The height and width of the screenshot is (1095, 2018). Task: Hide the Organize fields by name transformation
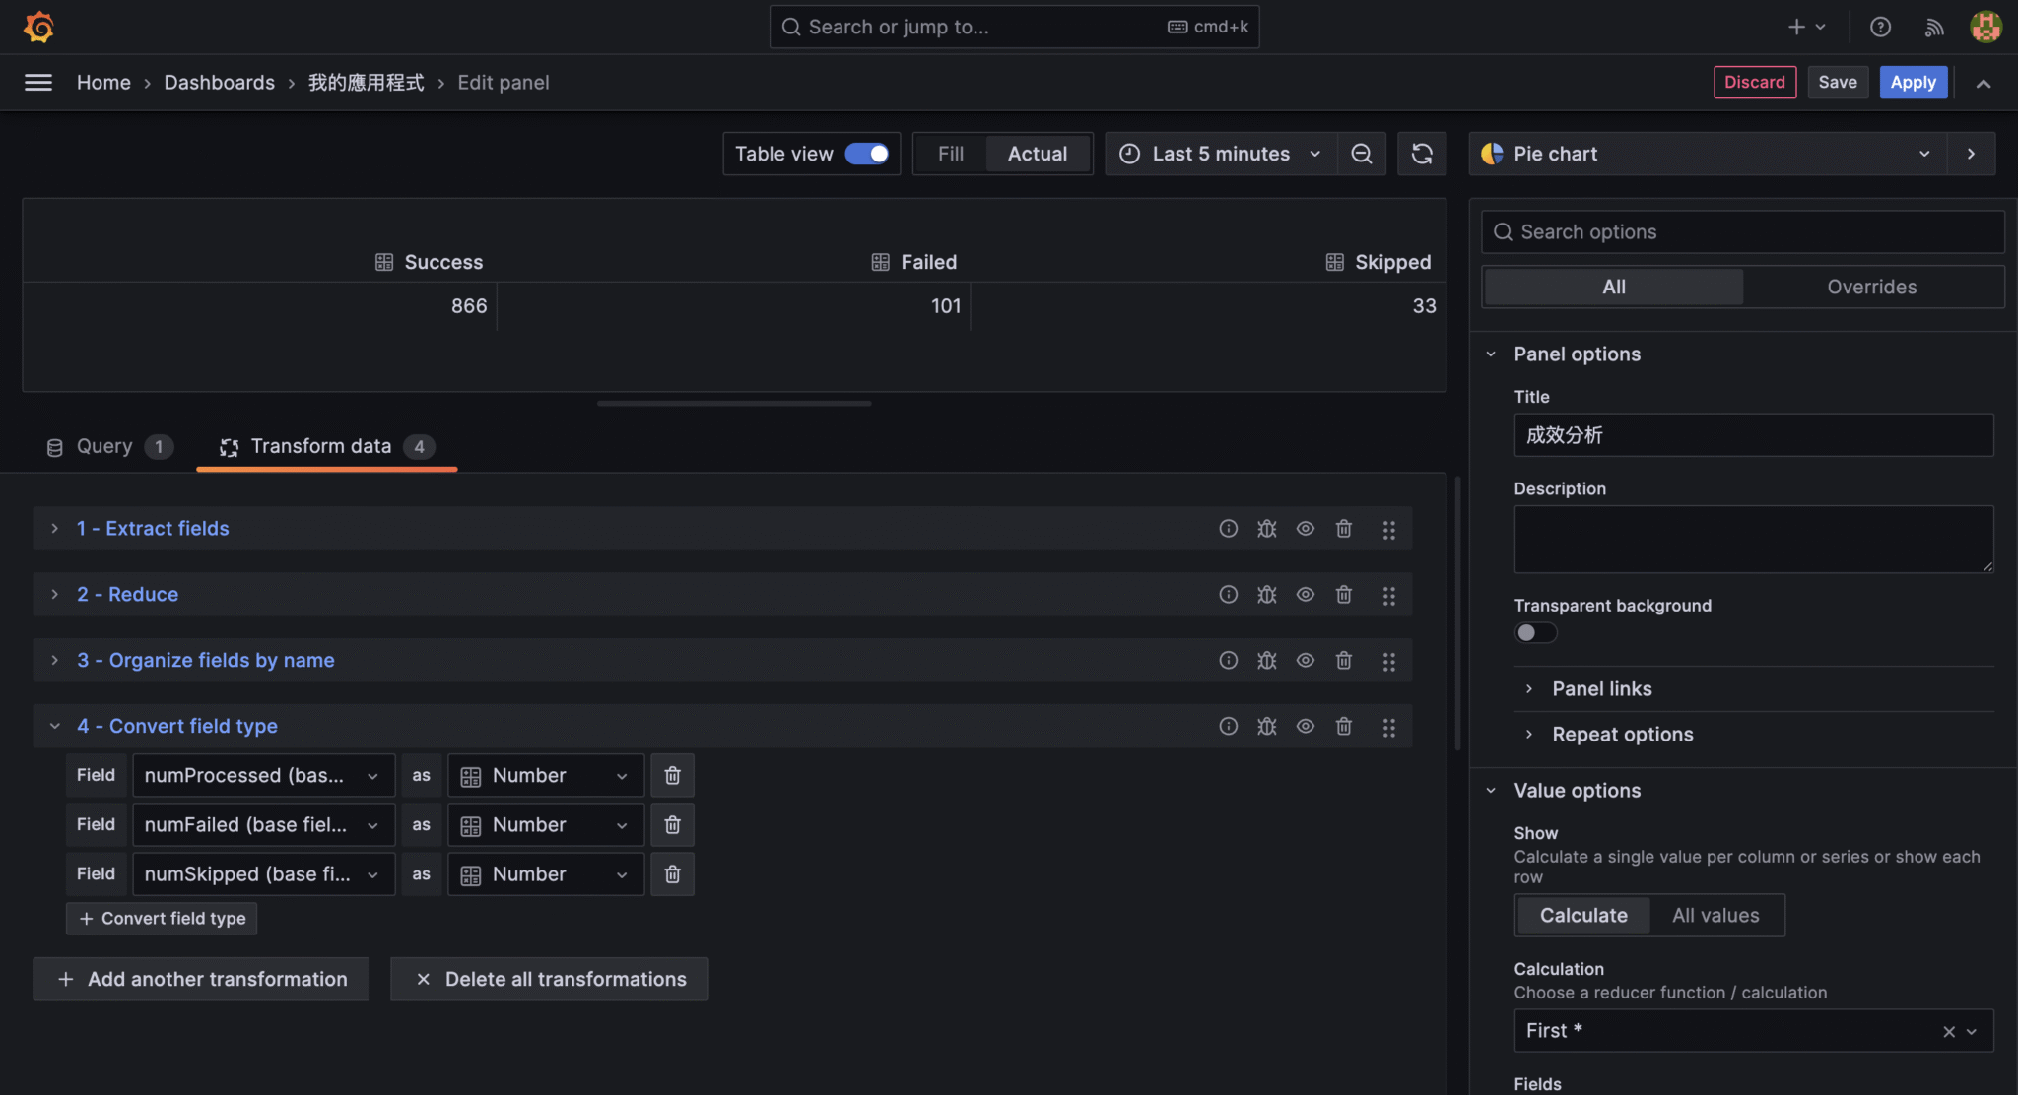(1305, 660)
